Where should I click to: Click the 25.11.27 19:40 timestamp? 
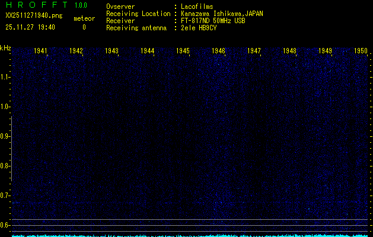[x=30, y=27]
